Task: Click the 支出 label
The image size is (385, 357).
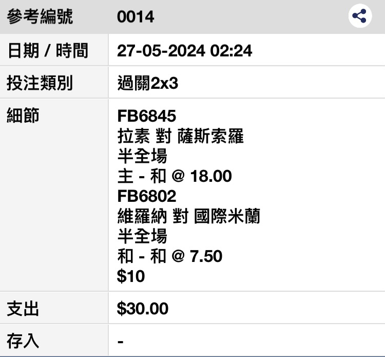Action: (23, 308)
